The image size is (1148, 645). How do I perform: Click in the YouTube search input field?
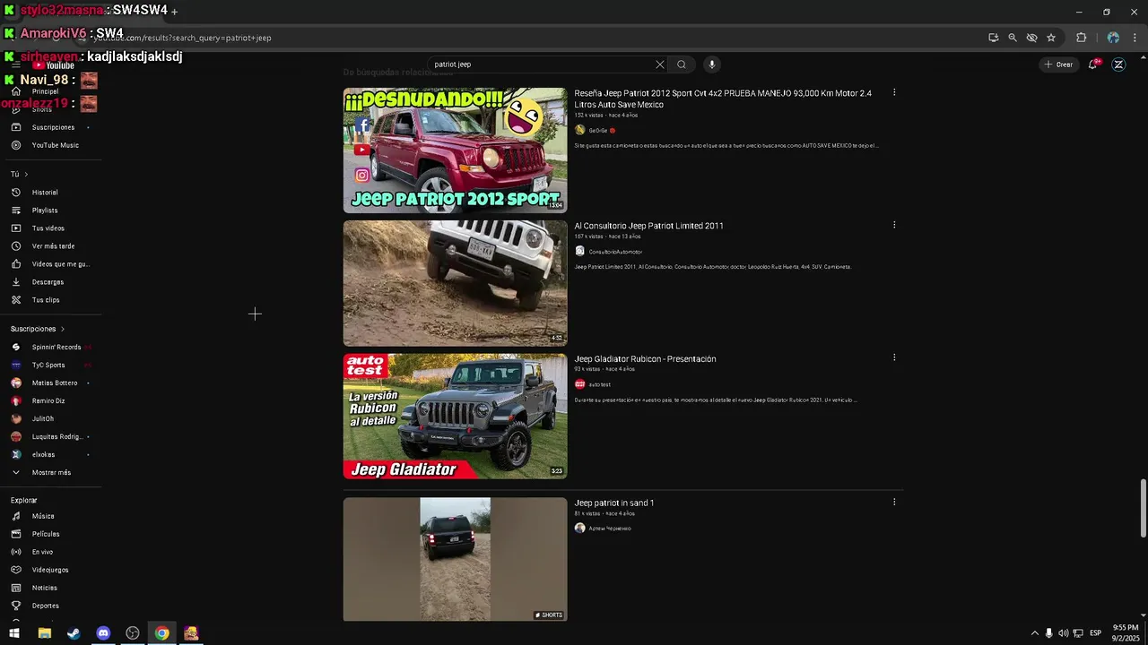pos(543,64)
